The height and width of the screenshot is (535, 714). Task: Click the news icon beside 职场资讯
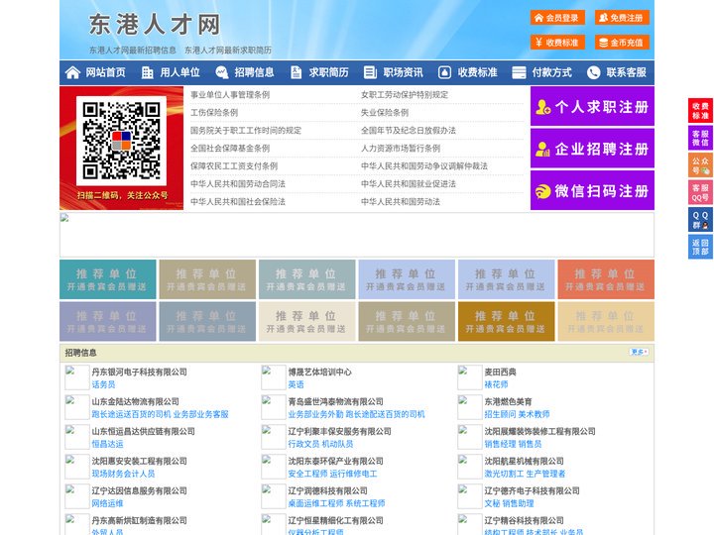coord(370,72)
